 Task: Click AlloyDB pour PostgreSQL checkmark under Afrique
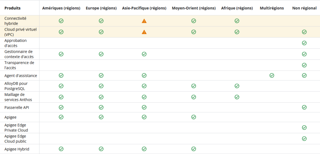[237, 86]
